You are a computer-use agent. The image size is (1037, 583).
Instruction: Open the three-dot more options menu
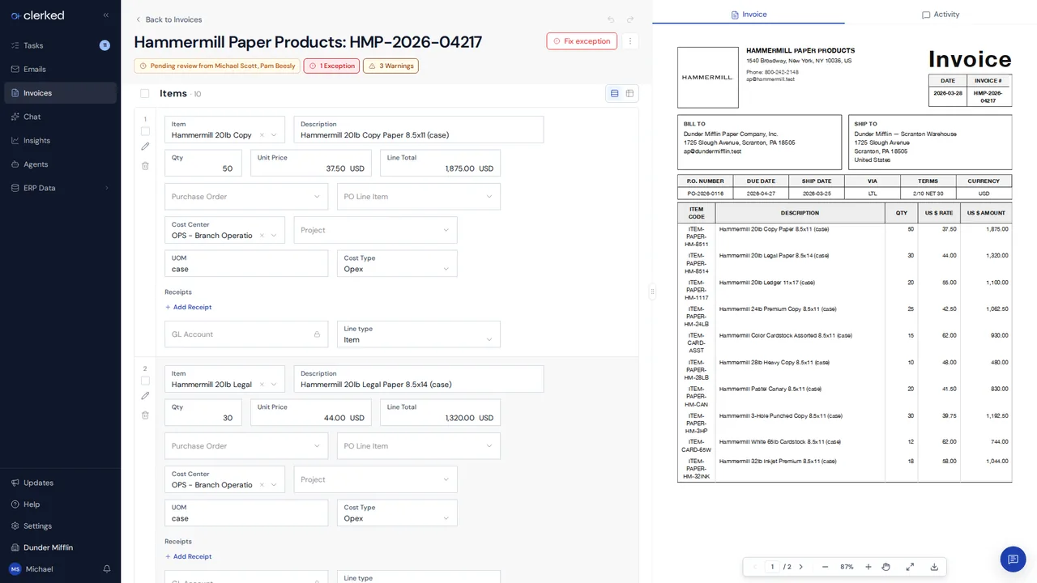click(631, 41)
